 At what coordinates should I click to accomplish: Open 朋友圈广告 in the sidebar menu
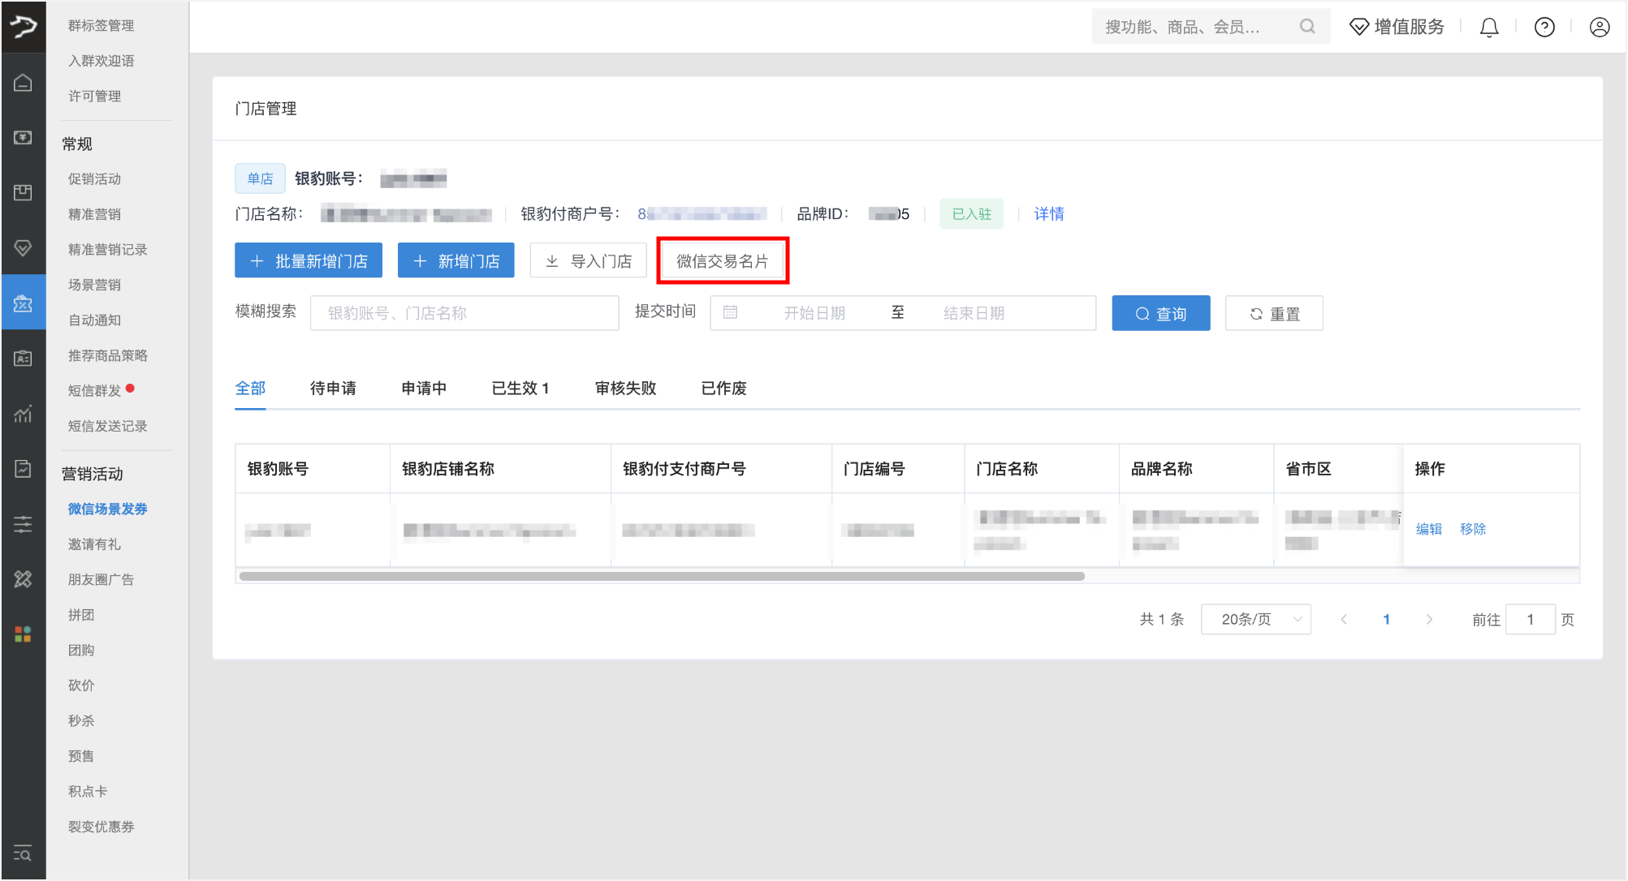[x=101, y=579]
